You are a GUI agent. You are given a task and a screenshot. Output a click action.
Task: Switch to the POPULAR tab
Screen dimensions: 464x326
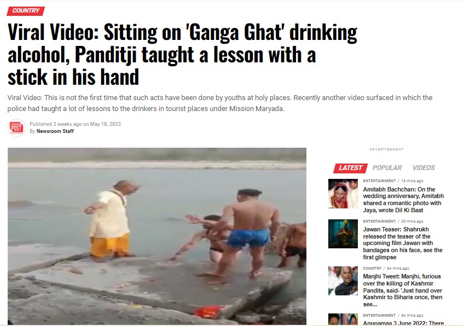pos(387,168)
